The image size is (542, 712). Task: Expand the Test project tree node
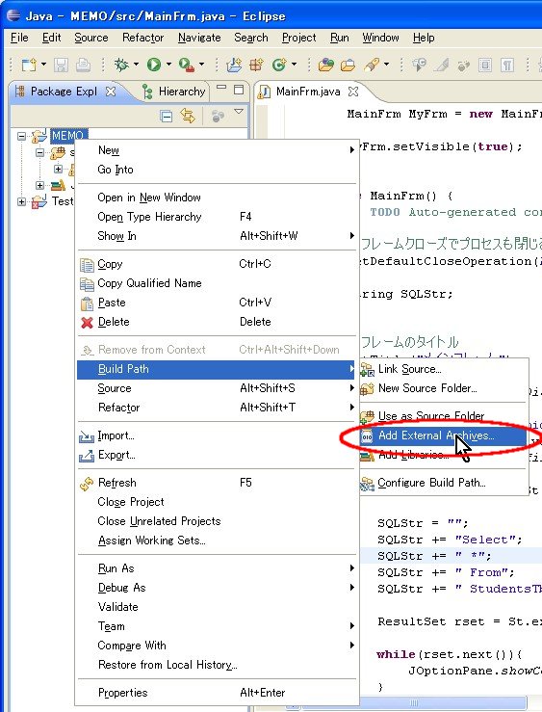click(x=21, y=201)
